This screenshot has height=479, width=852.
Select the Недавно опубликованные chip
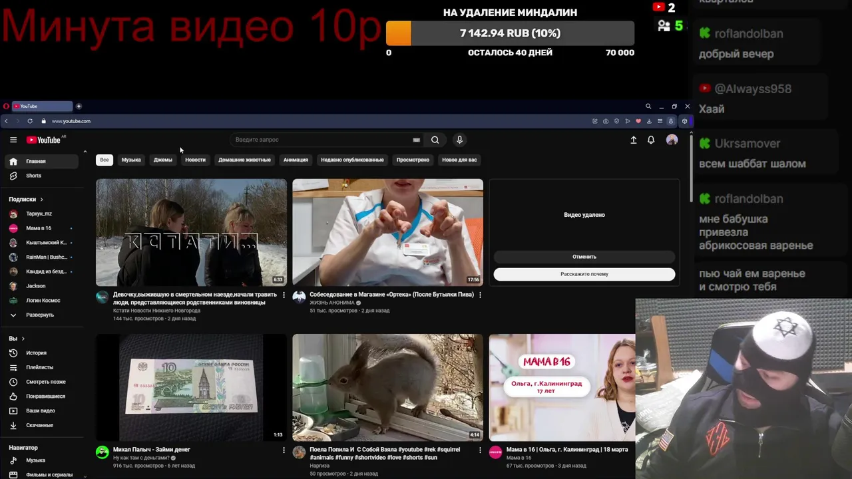tap(352, 160)
